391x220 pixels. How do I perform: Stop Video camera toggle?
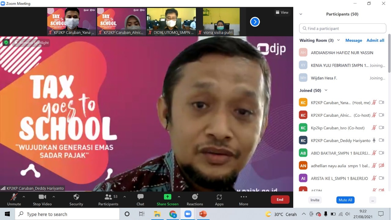42,199
